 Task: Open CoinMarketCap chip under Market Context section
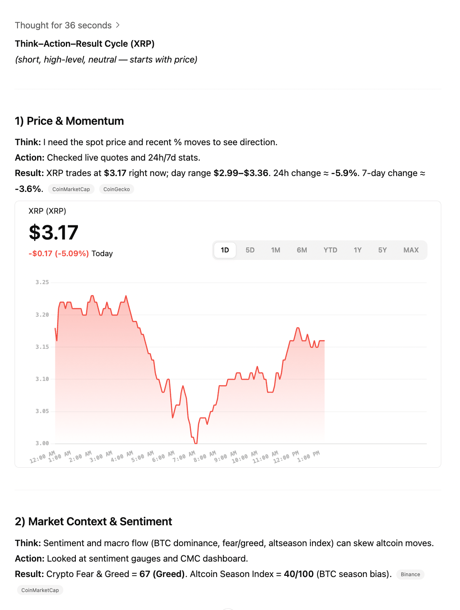40,590
